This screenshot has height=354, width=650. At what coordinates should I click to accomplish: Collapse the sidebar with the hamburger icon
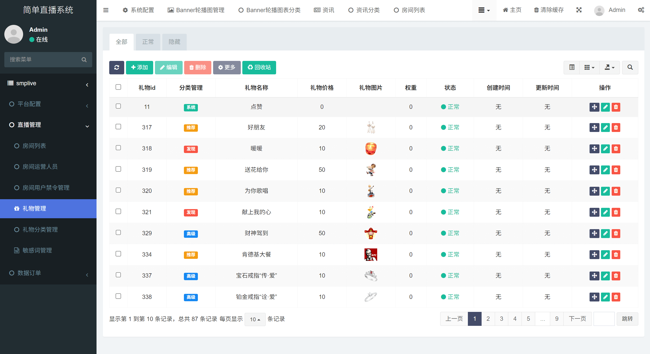[x=106, y=10]
